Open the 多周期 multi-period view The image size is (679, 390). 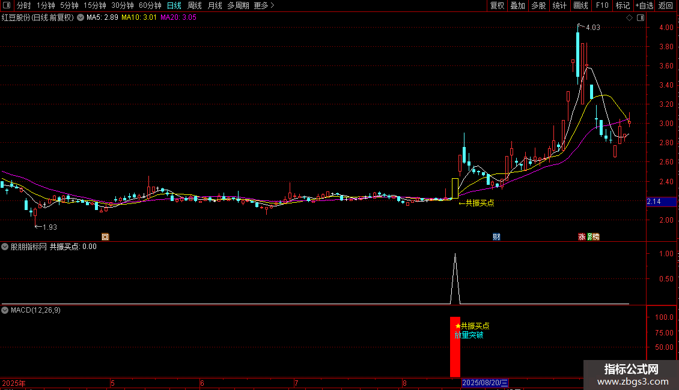click(238, 5)
